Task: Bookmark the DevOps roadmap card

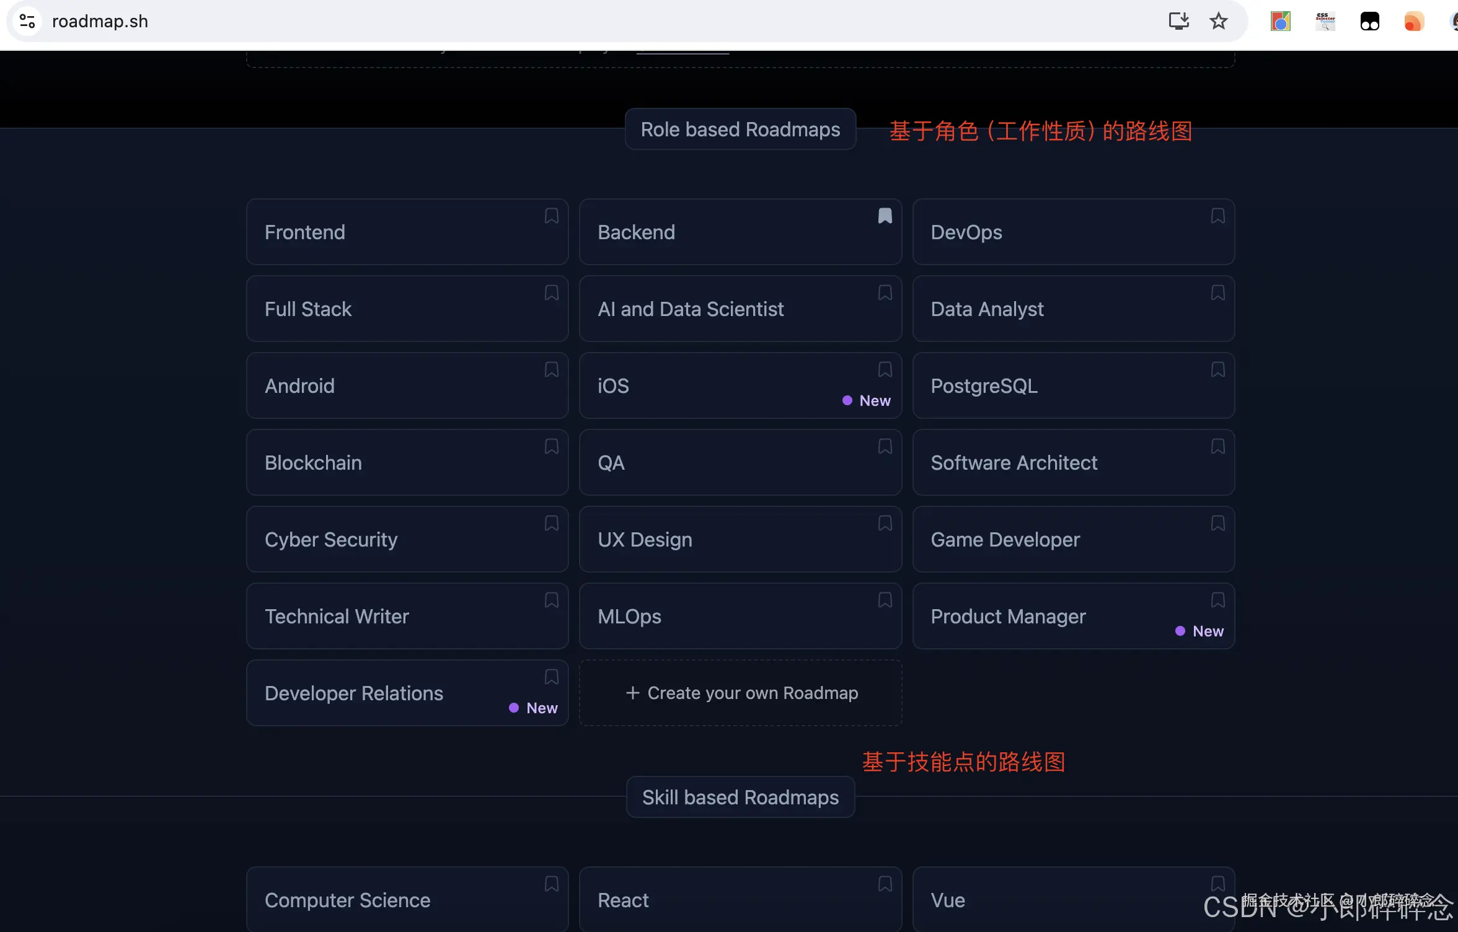Action: (1217, 216)
